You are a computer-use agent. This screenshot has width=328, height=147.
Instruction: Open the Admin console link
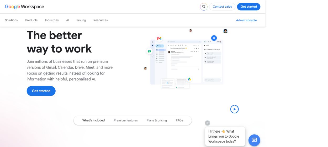pos(246,20)
